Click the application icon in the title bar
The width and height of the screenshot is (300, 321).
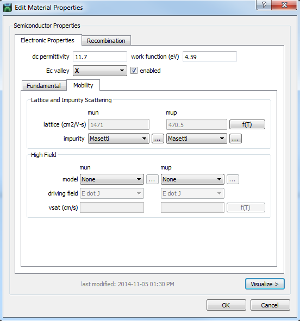coord(8,8)
